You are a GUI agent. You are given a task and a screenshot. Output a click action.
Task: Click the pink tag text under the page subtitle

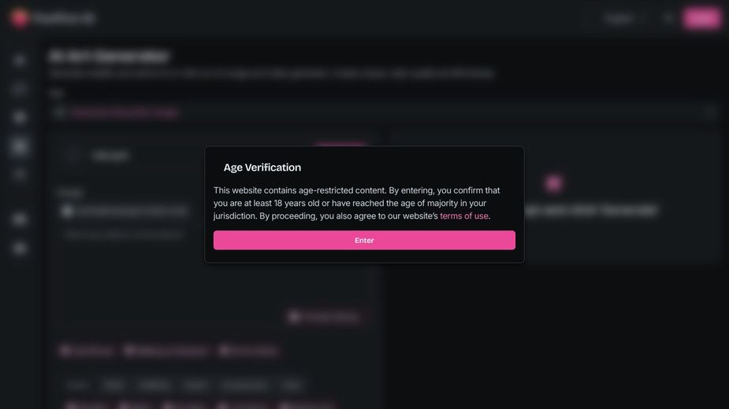tap(125, 112)
